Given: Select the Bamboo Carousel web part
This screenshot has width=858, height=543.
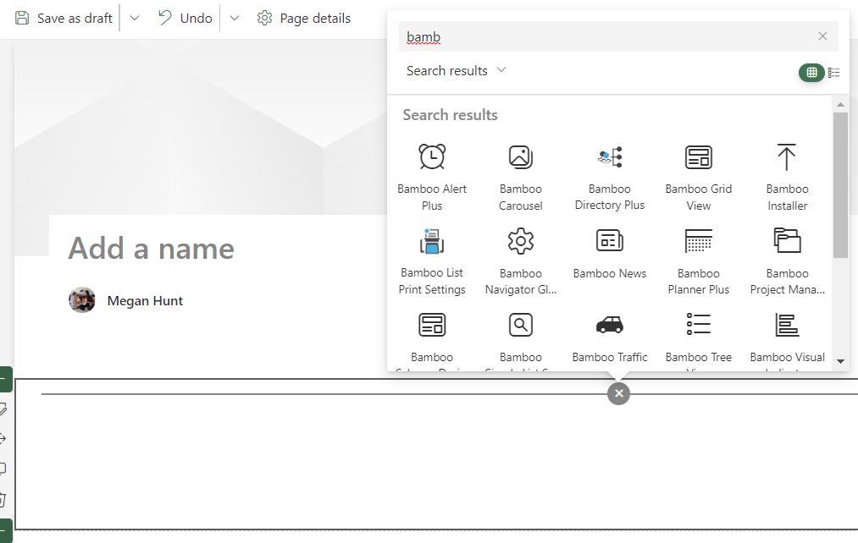Looking at the screenshot, I should pyautogui.click(x=520, y=177).
